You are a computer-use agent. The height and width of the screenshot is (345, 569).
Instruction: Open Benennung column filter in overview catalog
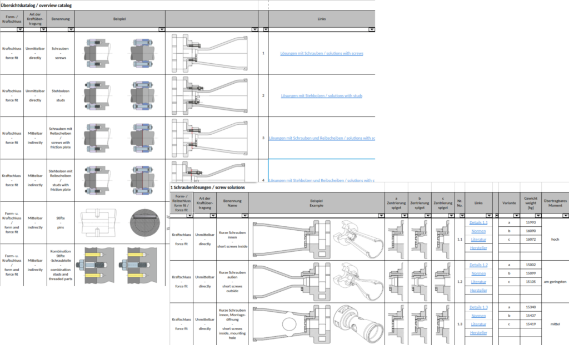(x=71, y=29)
